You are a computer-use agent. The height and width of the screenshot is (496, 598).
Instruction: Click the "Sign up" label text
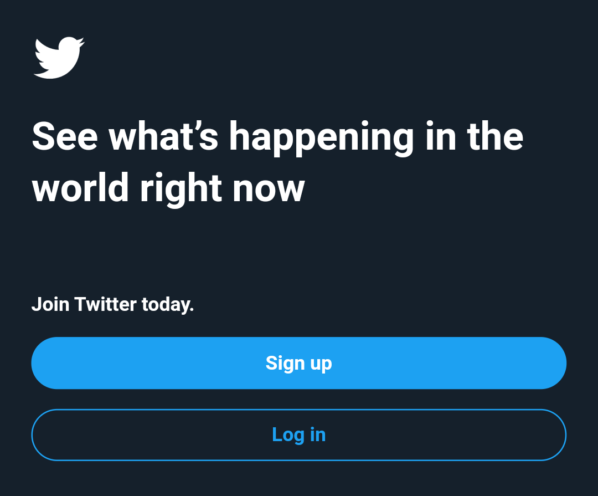coord(298,363)
